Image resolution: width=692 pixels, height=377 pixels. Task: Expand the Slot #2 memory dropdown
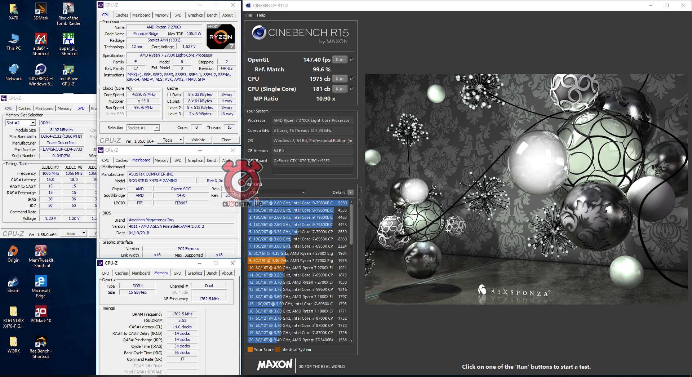[33, 123]
